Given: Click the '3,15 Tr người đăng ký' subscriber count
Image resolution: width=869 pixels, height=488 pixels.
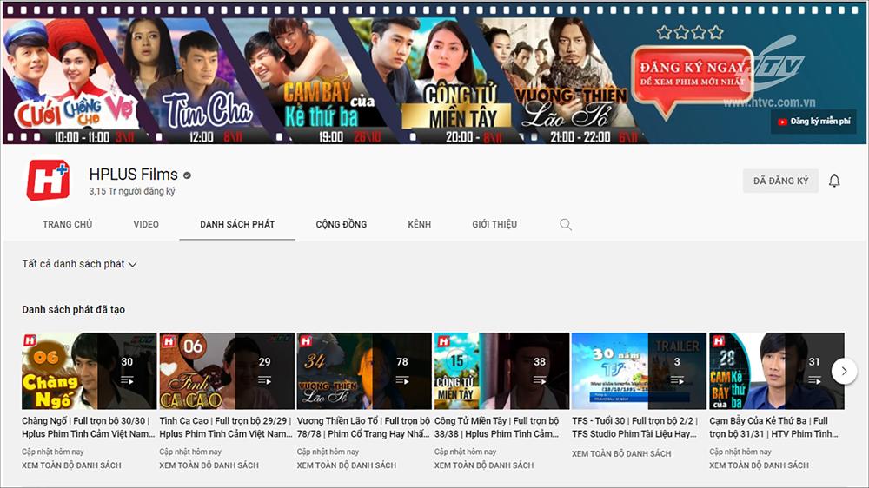Looking at the screenshot, I should coord(132,191).
